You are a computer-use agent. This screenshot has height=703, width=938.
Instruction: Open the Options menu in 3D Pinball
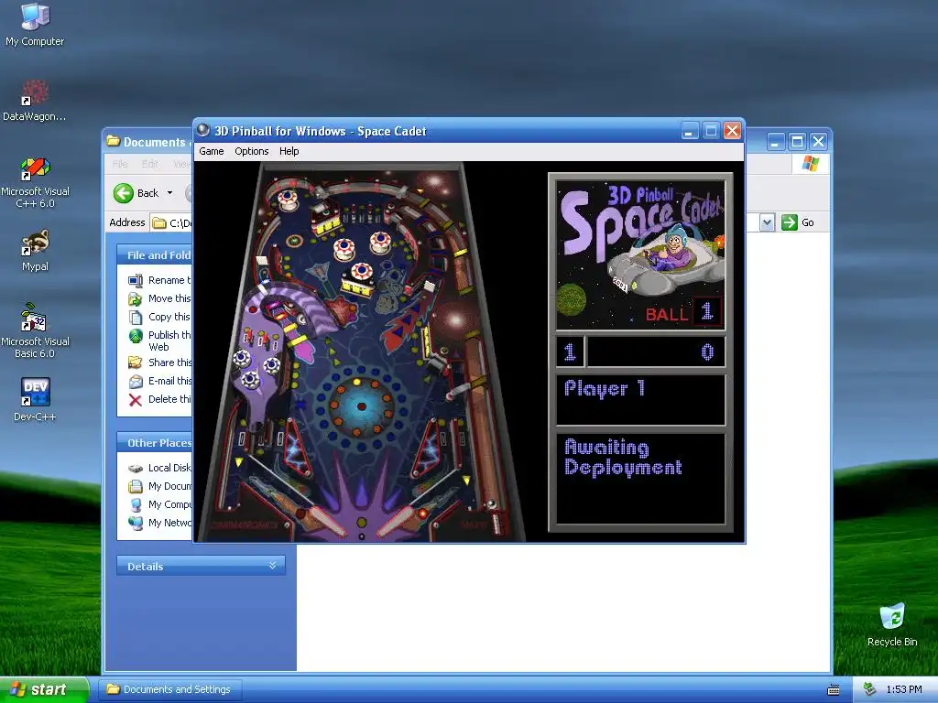[251, 151]
